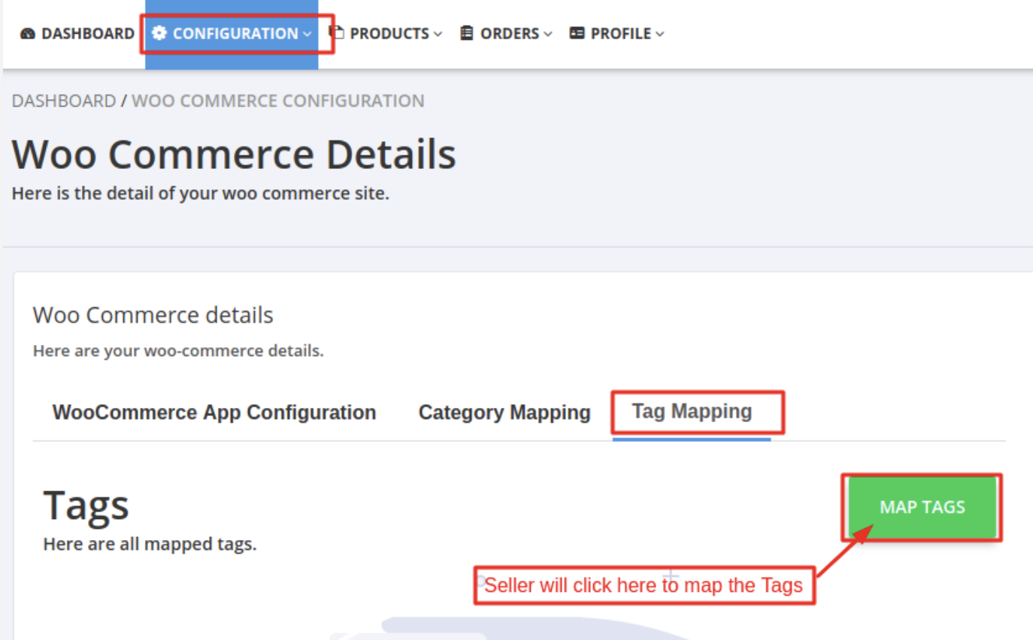The width and height of the screenshot is (1033, 640).
Task: Click the Orders clipboard icon
Action: [x=467, y=34]
